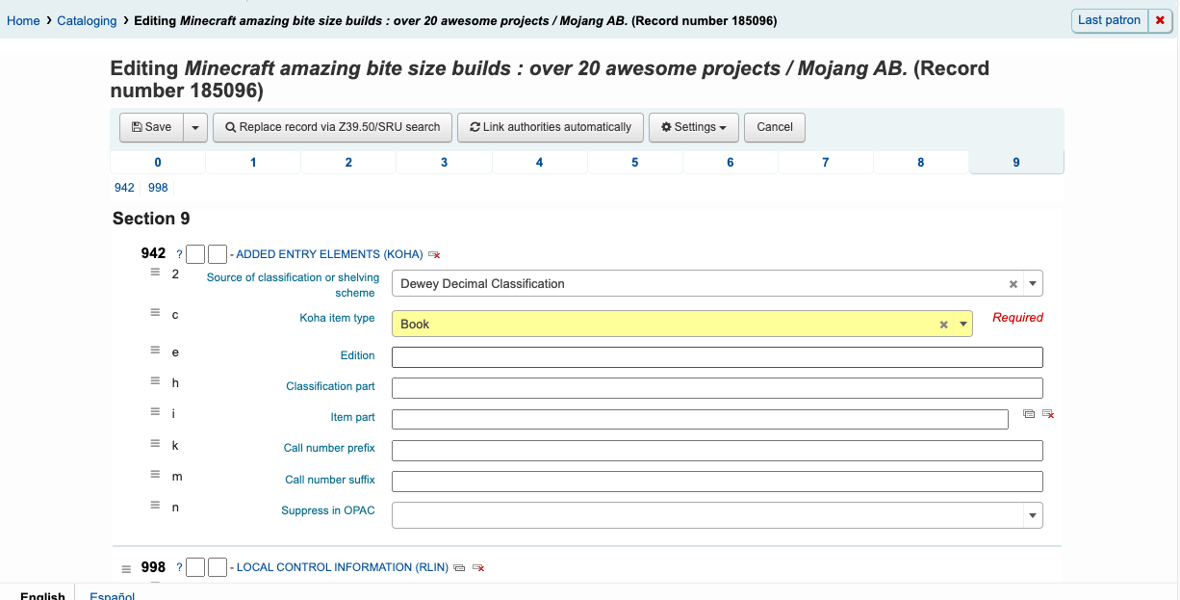The width and height of the screenshot is (1180, 600).
Task: Repeat the 998 tag via clone icon
Action: click(x=459, y=568)
